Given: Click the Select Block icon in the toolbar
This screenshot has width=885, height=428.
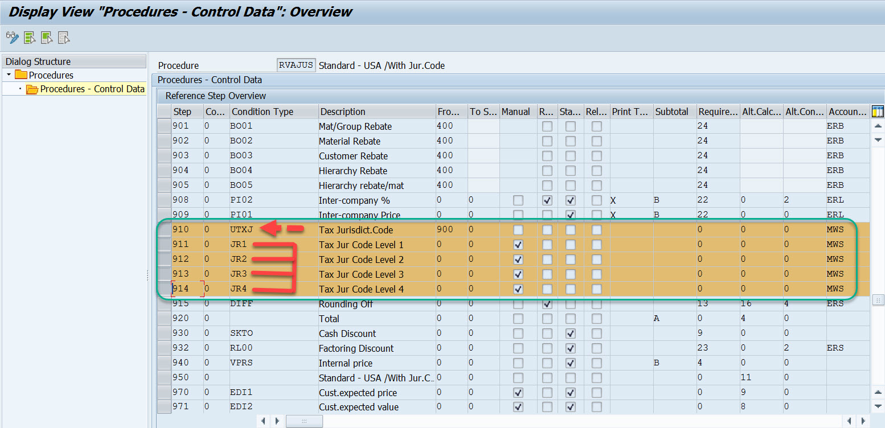Looking at the screenshot, I should click(x=46, y=38).
